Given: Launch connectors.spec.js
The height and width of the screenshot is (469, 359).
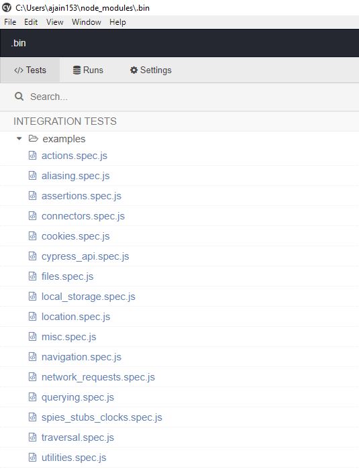Looking at the screenshot, I should coord(83,216).
